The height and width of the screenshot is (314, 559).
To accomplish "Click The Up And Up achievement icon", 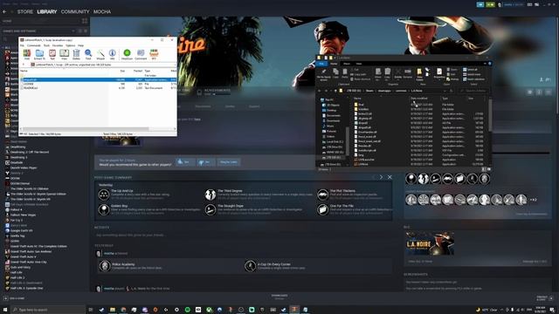I will (104, 195).
